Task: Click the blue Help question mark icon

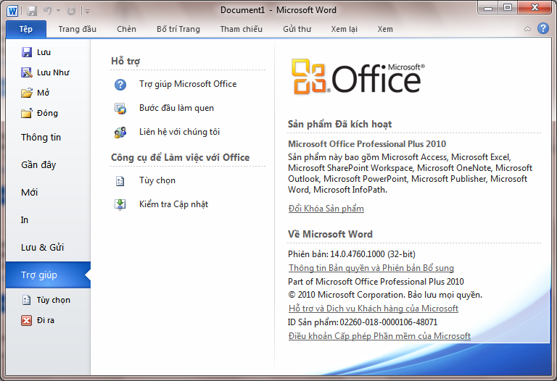Action: pos(542,28)
